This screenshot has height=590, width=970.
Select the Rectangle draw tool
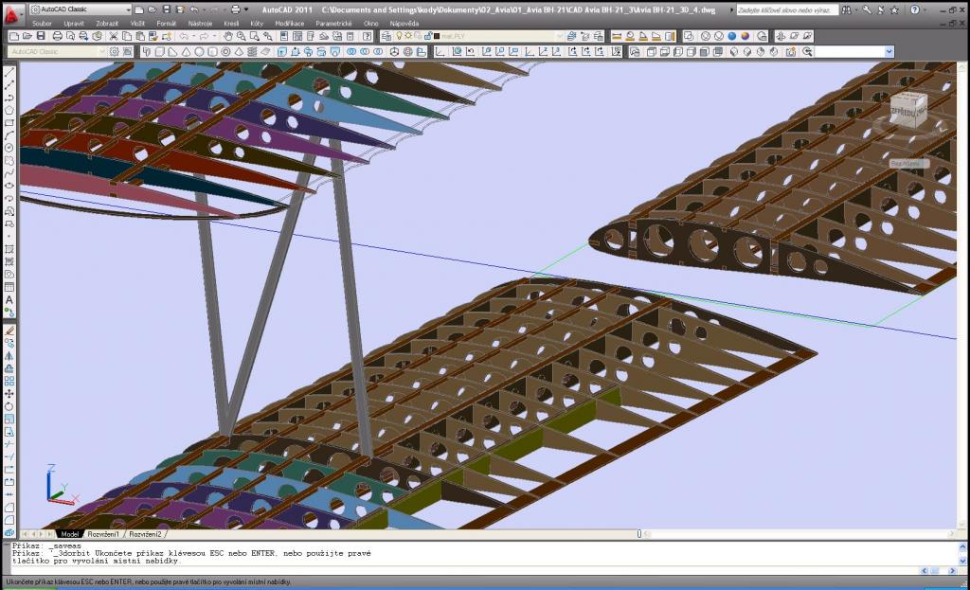click(x=9, y=122)
